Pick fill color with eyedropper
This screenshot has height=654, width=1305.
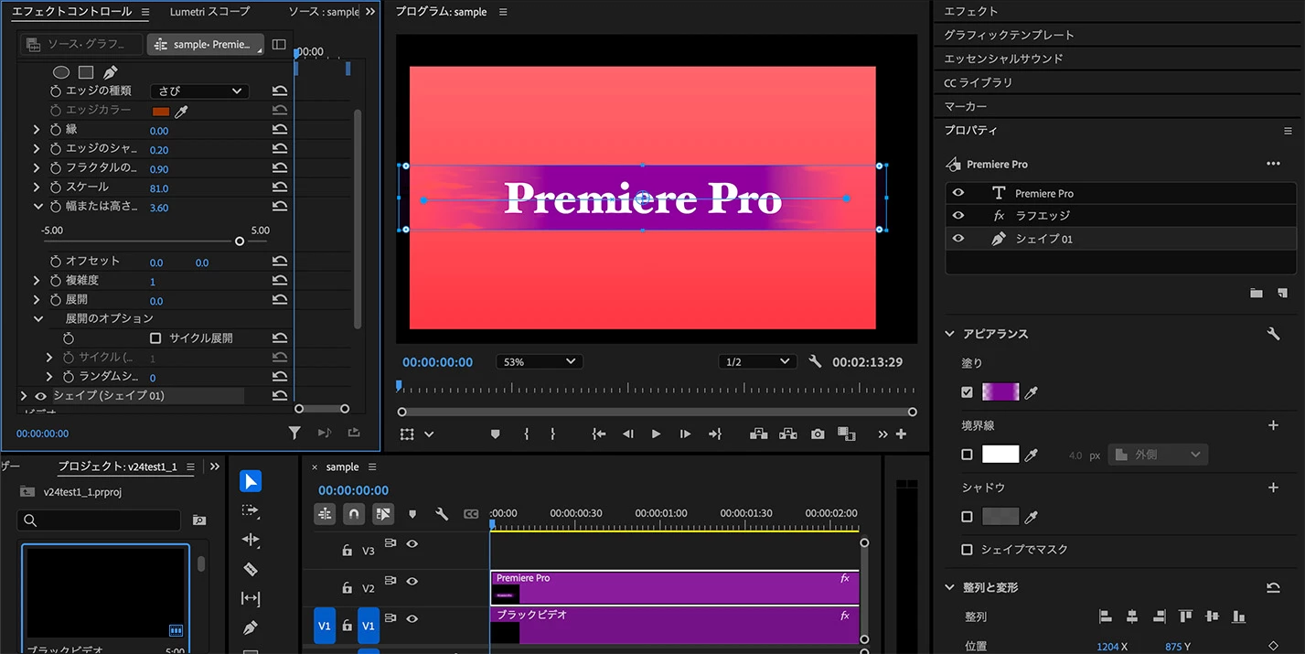[x=1032, y=392]
